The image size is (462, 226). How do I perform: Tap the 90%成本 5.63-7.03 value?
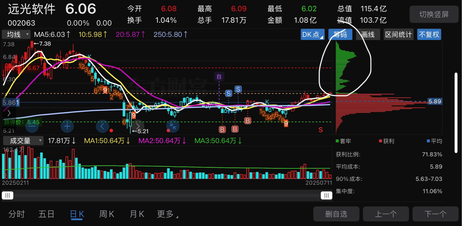point(429,179)
